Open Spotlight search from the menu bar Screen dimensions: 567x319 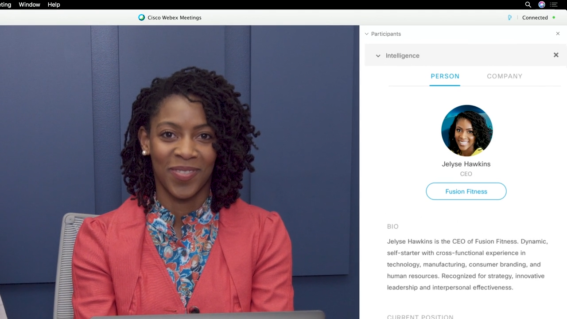click(528, 4)
